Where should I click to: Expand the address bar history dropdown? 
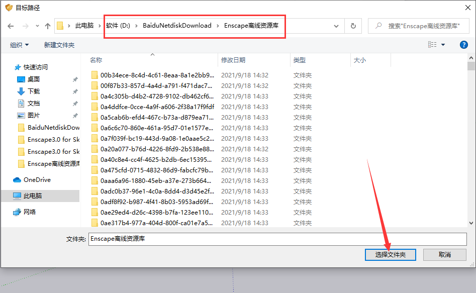[336, 26]
